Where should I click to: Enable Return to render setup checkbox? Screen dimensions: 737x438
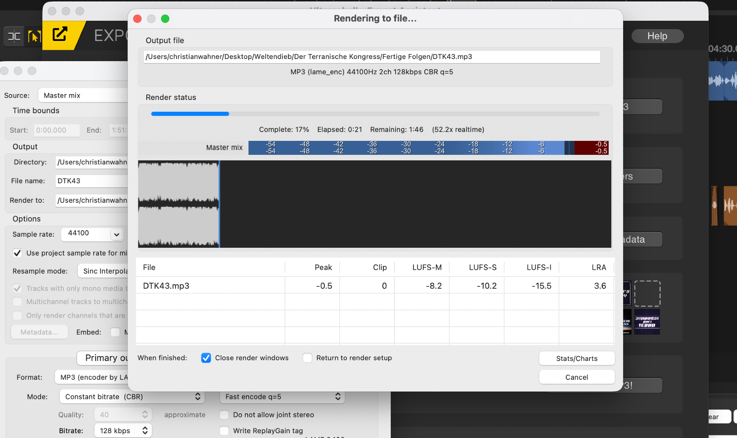click(307, 358)
